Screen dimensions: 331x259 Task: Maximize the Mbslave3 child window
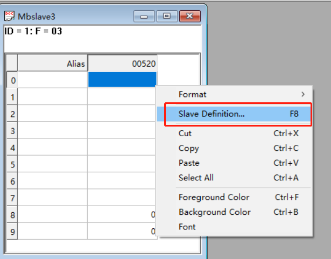click(x=167, y=16)
